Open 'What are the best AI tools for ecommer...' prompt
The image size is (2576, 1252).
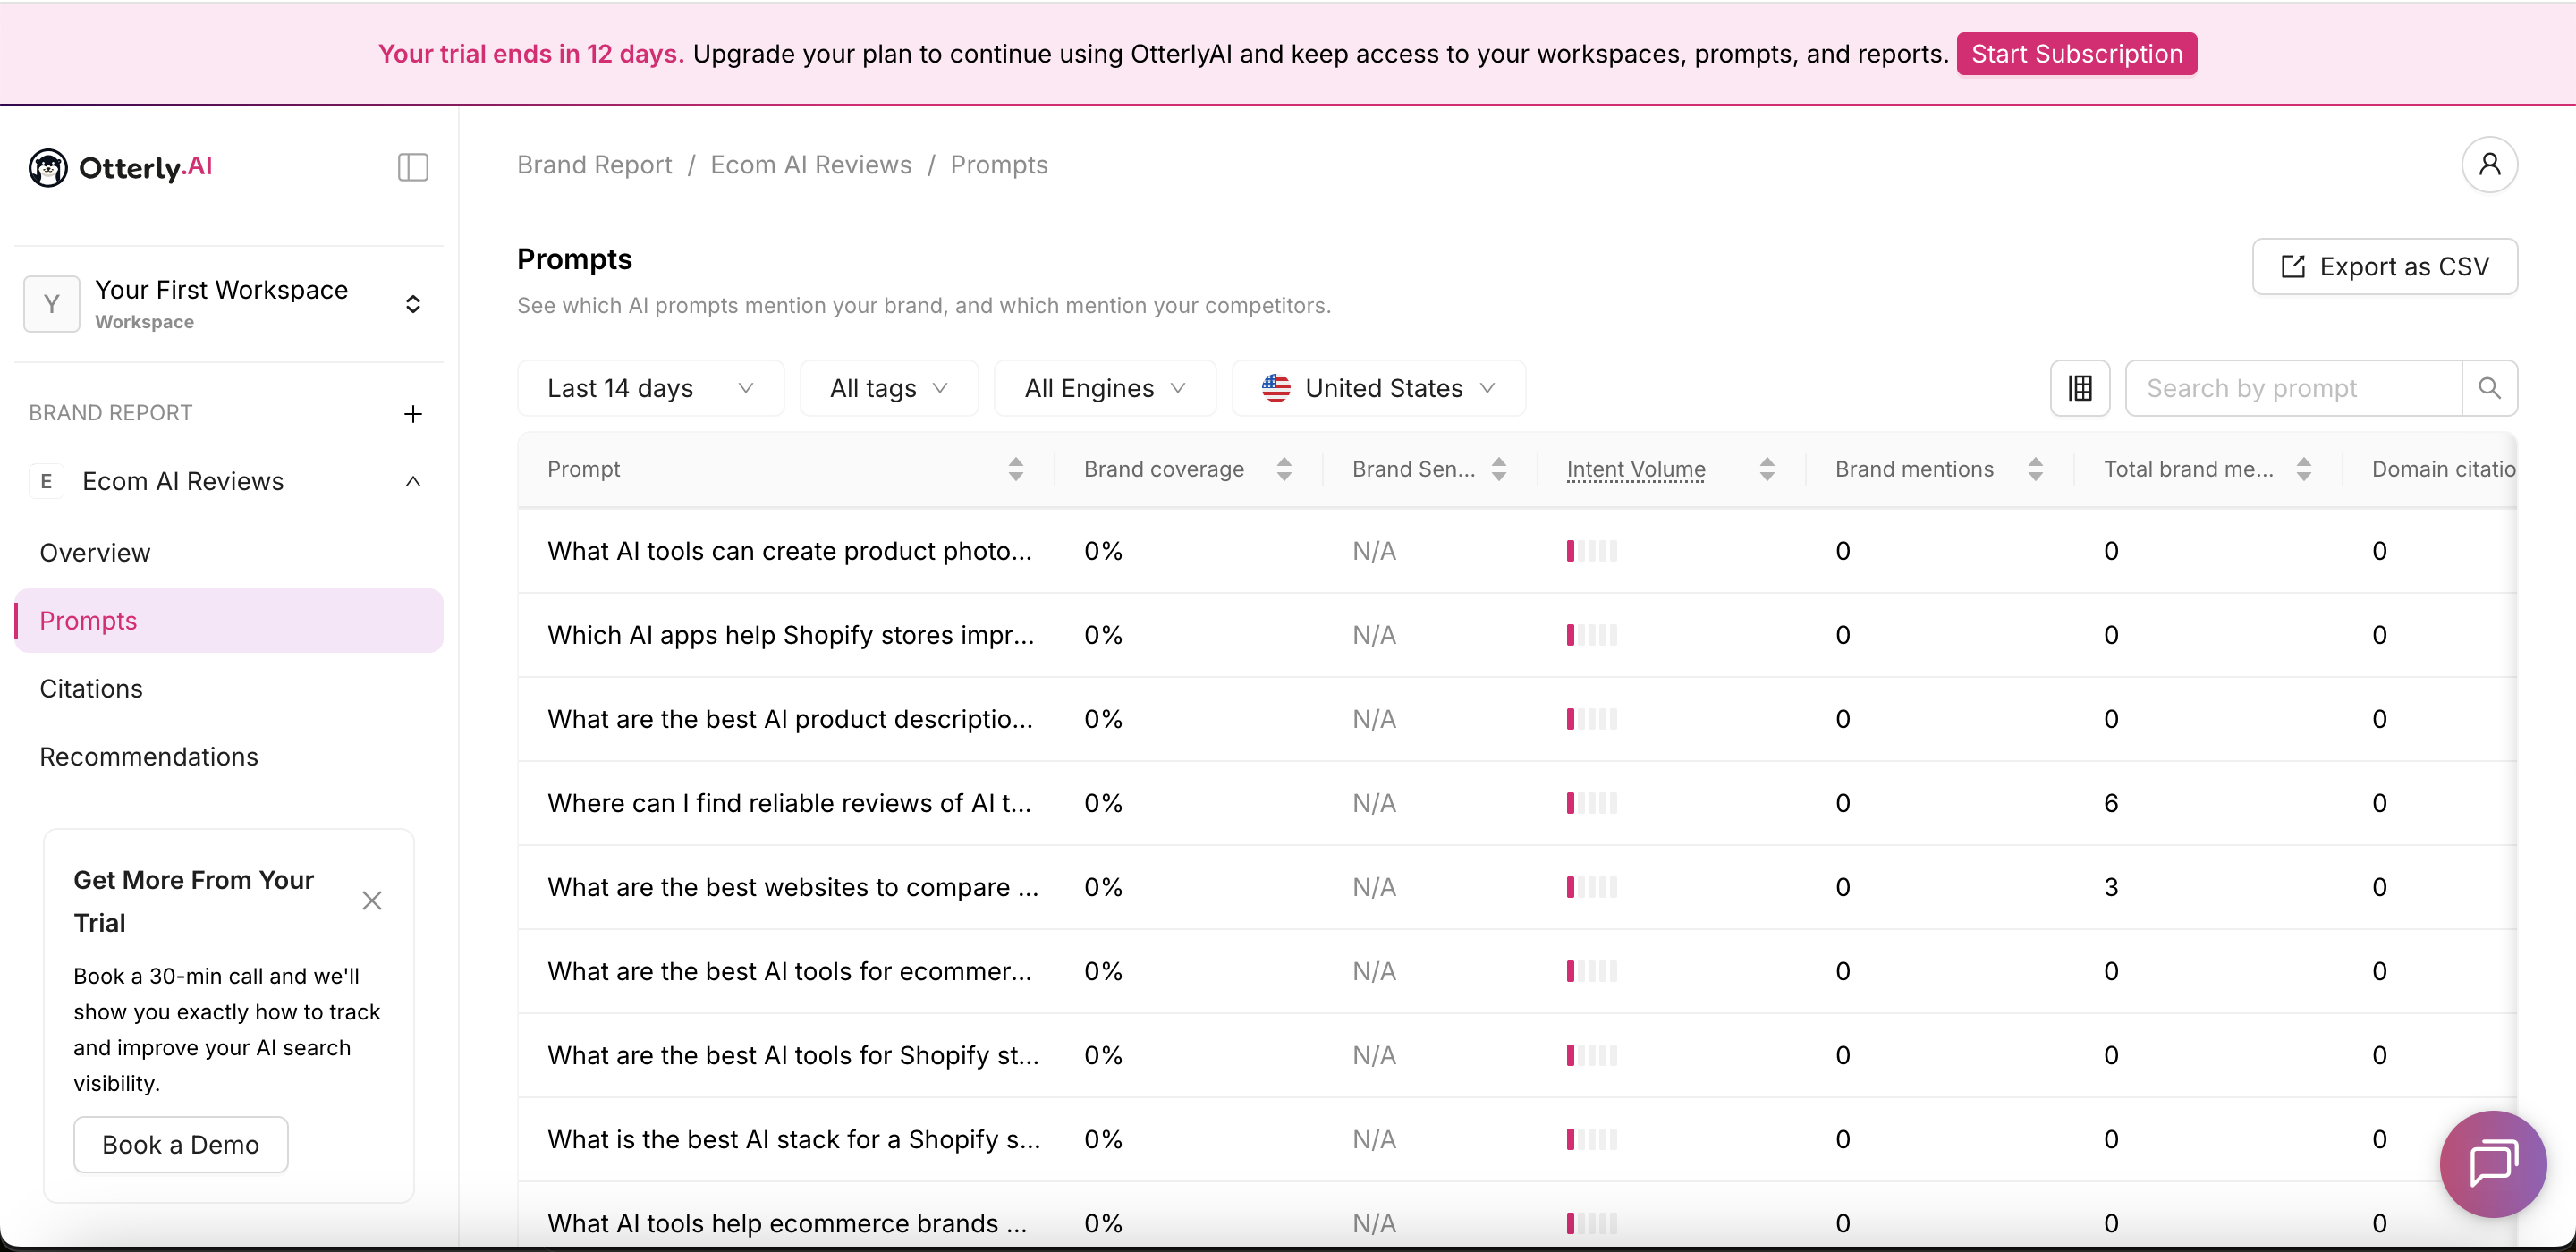(x=790, y=971)
